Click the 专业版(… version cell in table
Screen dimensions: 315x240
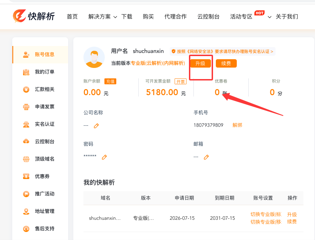[x=144, y=218]
